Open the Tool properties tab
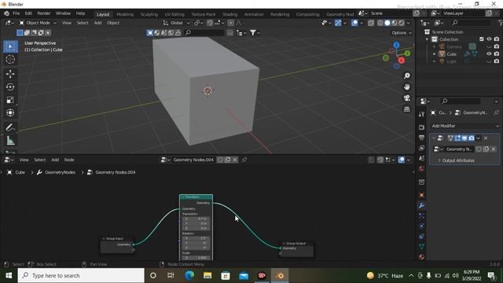 tap(421, 114)
